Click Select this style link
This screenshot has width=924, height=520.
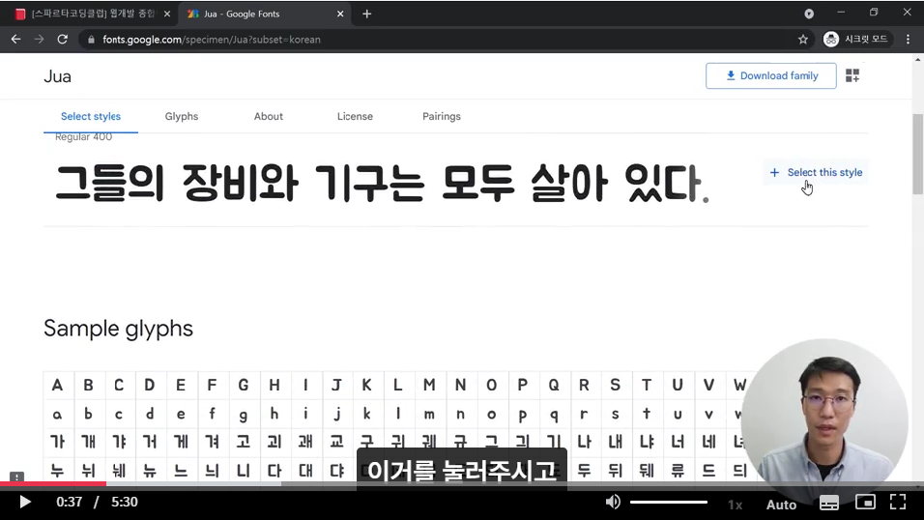click(816, 172)
